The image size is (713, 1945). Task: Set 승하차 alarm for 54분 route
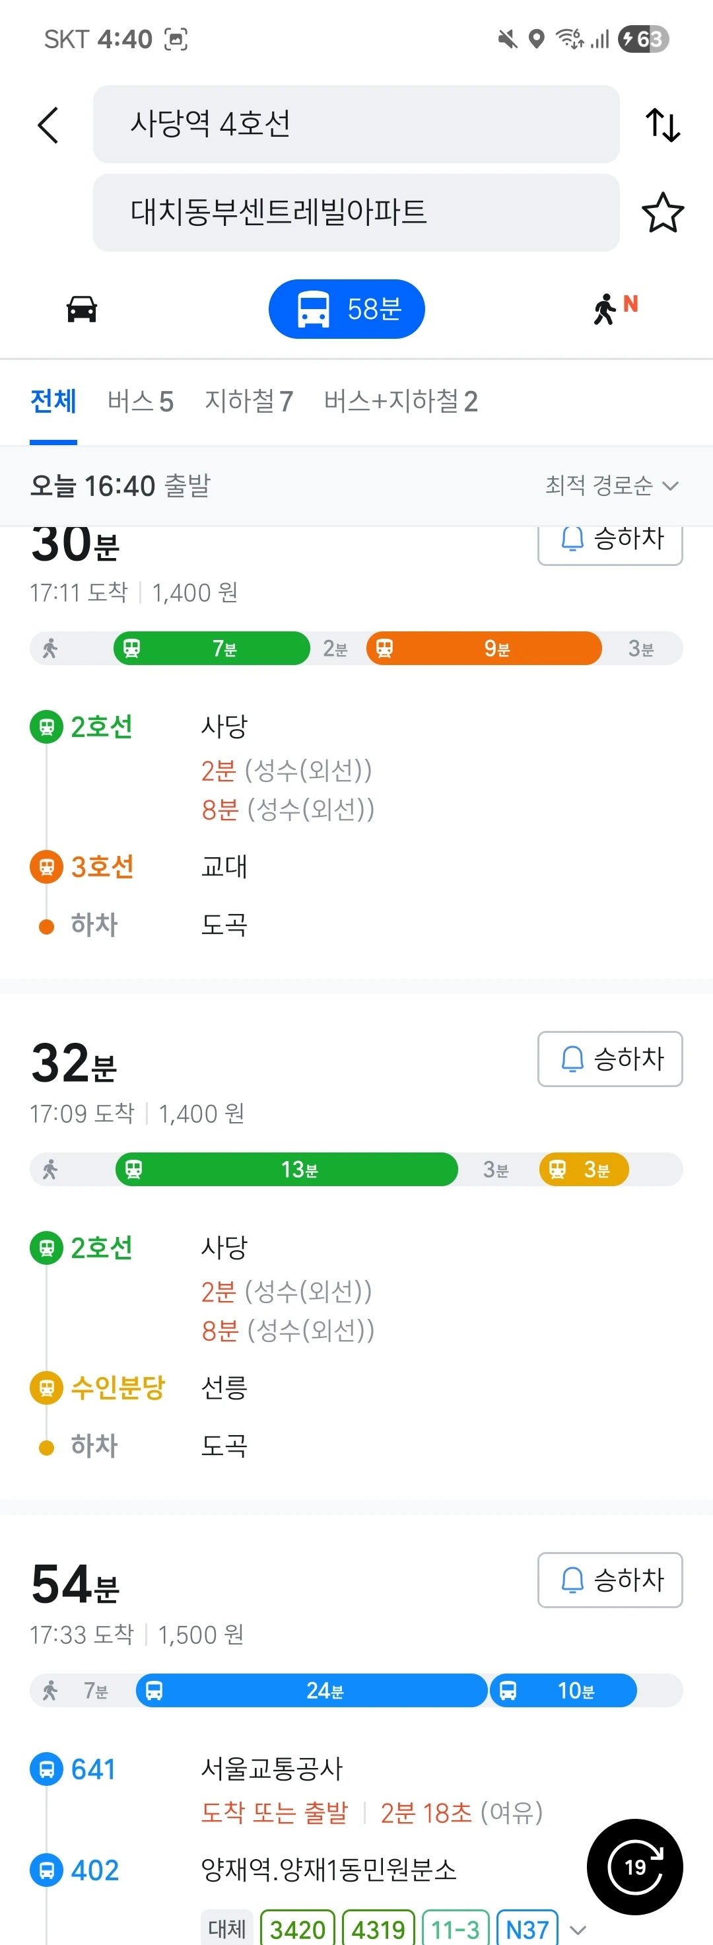(609, 1580)
